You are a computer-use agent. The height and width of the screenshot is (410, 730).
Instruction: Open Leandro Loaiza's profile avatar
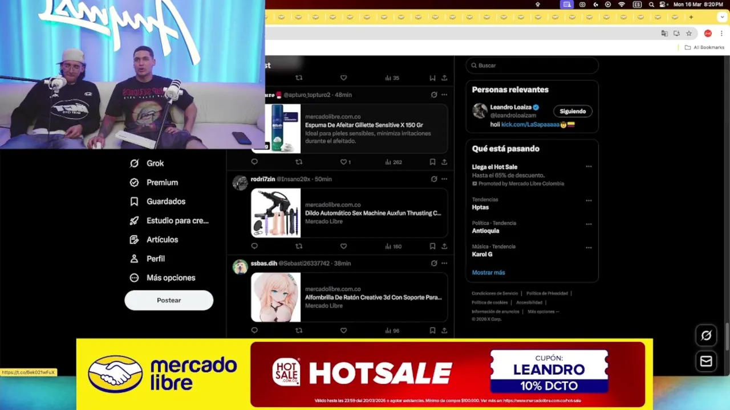[x=480, y=110]
